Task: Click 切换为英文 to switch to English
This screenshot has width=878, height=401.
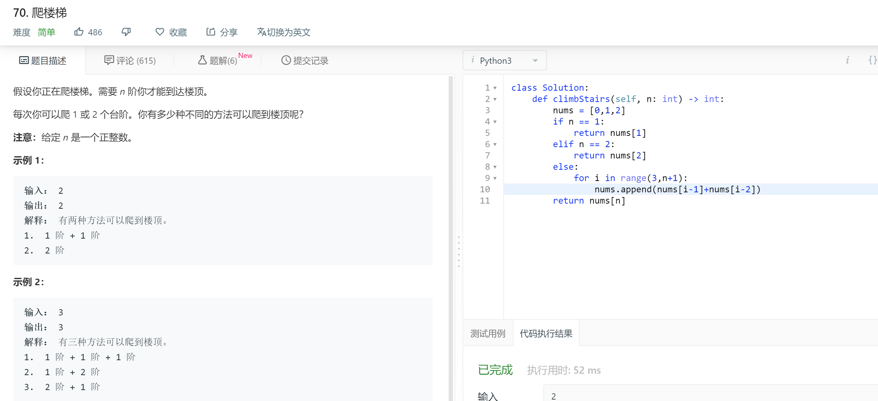Action: (x=290, y=32)
